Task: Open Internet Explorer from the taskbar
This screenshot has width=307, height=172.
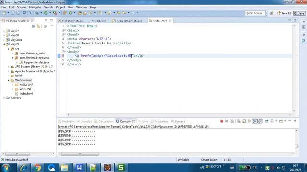Action: [24, 168]
